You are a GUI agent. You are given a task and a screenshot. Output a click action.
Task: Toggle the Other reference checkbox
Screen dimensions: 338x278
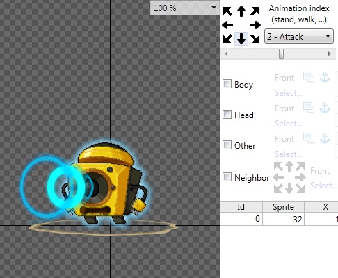tap(227, 145)
